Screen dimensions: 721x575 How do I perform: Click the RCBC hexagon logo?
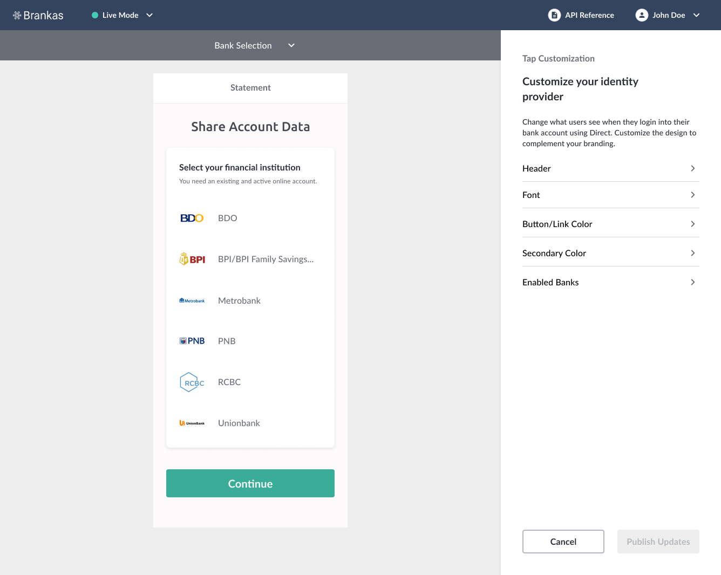[x=192, y=382]
